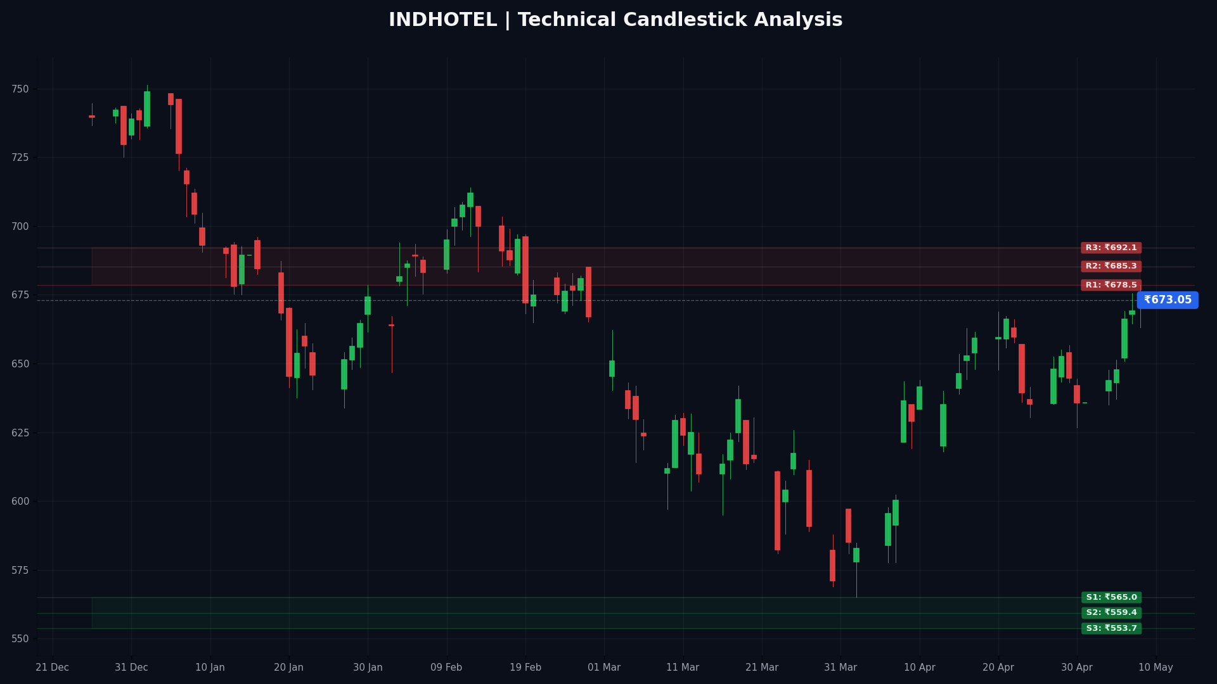Select the S3: ₹553.7 support label
Screen dimensions: 1217x684
coord(1111,628)
